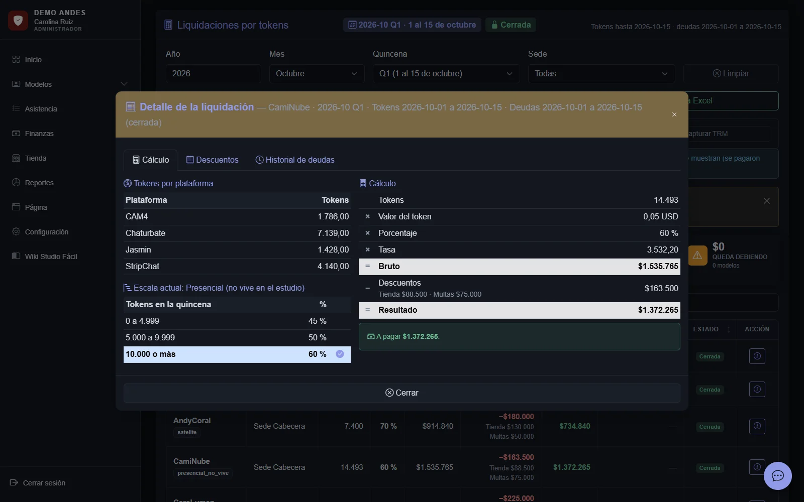Screen dimensions: 804x502
Task: Open the Sede dropdown showing Todas
Action: pos(601,73)
